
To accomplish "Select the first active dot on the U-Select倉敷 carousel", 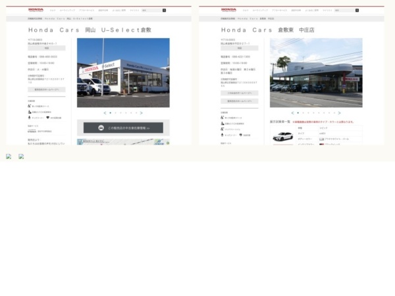I will (x=111, y=113).
